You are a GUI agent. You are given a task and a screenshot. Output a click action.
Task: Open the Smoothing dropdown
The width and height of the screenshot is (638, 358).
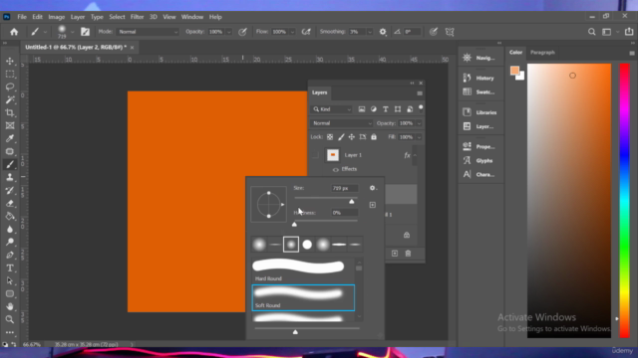pos(370,32)
